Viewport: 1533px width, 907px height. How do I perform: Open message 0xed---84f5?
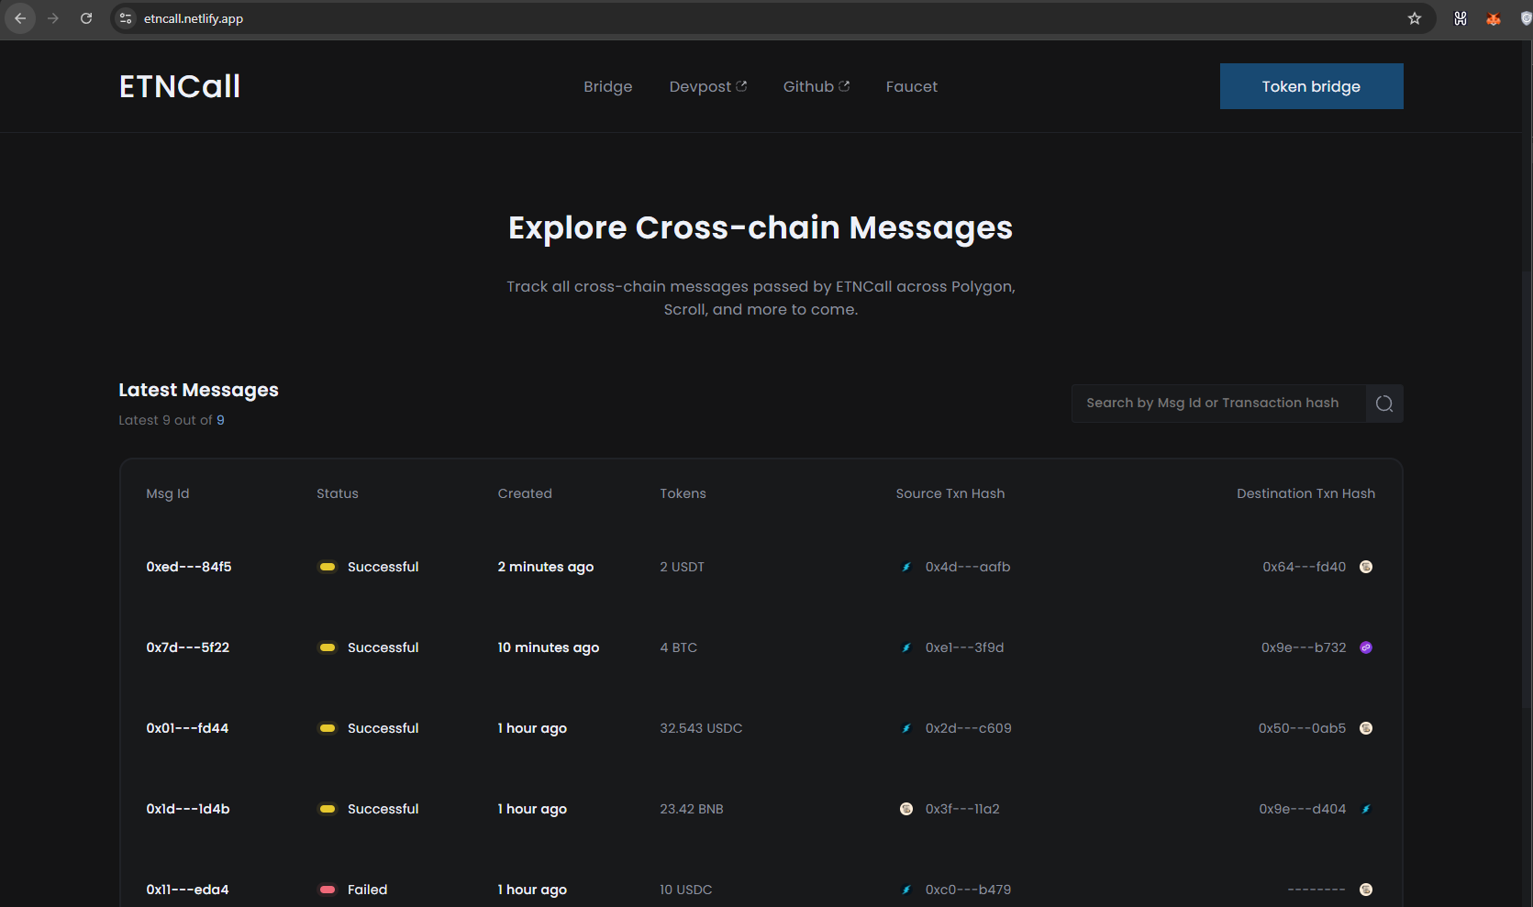coord(189,567)
